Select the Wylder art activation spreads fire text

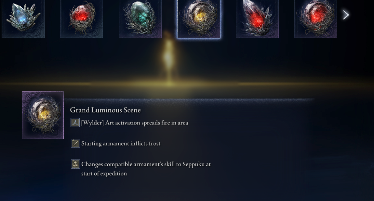(135, 123)
